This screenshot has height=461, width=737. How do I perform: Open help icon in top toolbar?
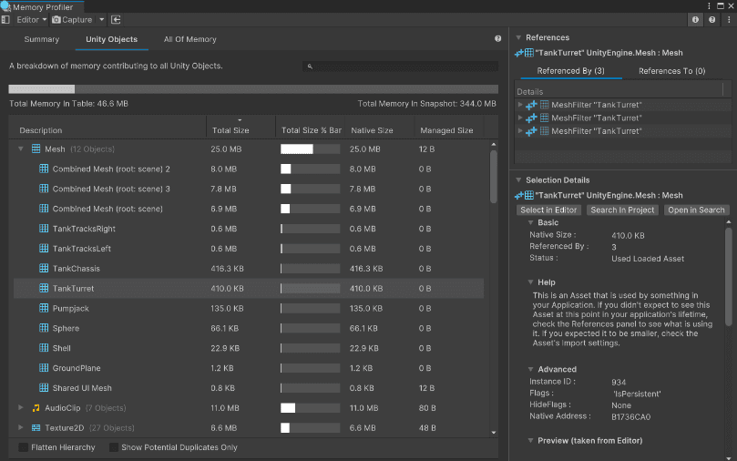[x=712, y=20]
